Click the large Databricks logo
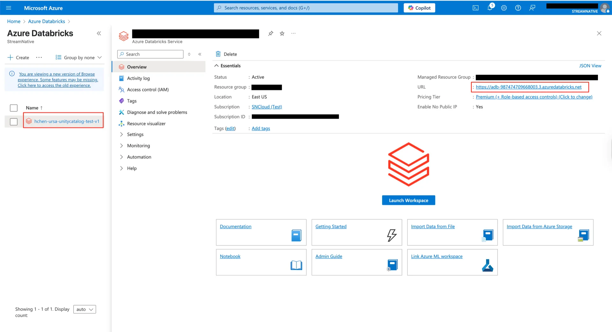The image size is (612, 332). click(409, 164)
